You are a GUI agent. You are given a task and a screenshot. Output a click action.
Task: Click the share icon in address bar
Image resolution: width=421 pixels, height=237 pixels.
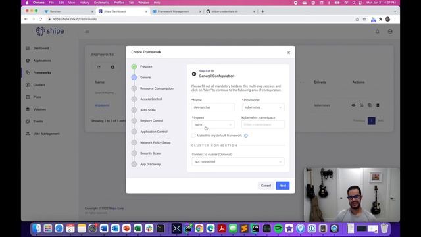click(357, 19)
